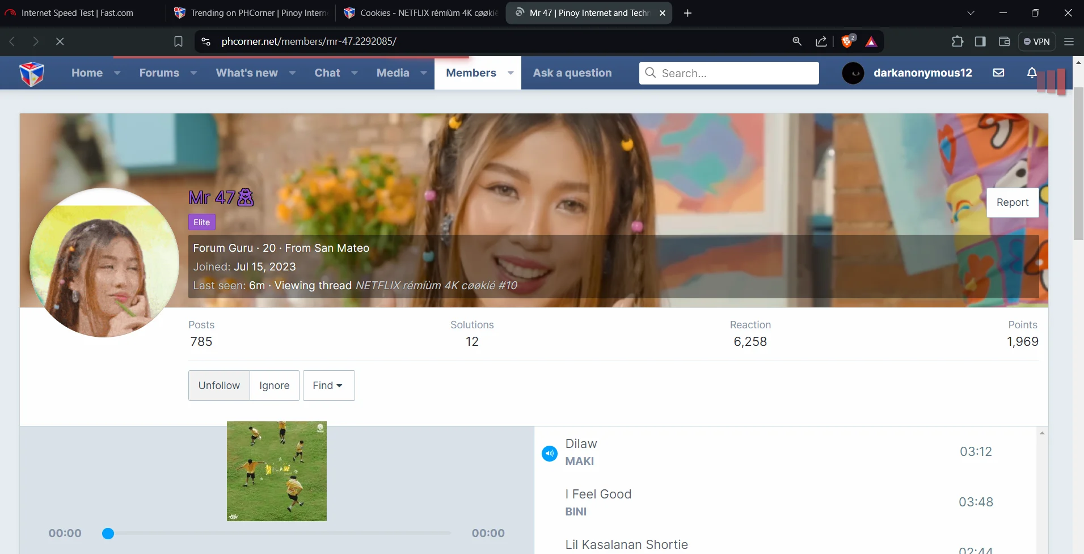
Task: Open the browser hamburger menu
Action: 1069,41
